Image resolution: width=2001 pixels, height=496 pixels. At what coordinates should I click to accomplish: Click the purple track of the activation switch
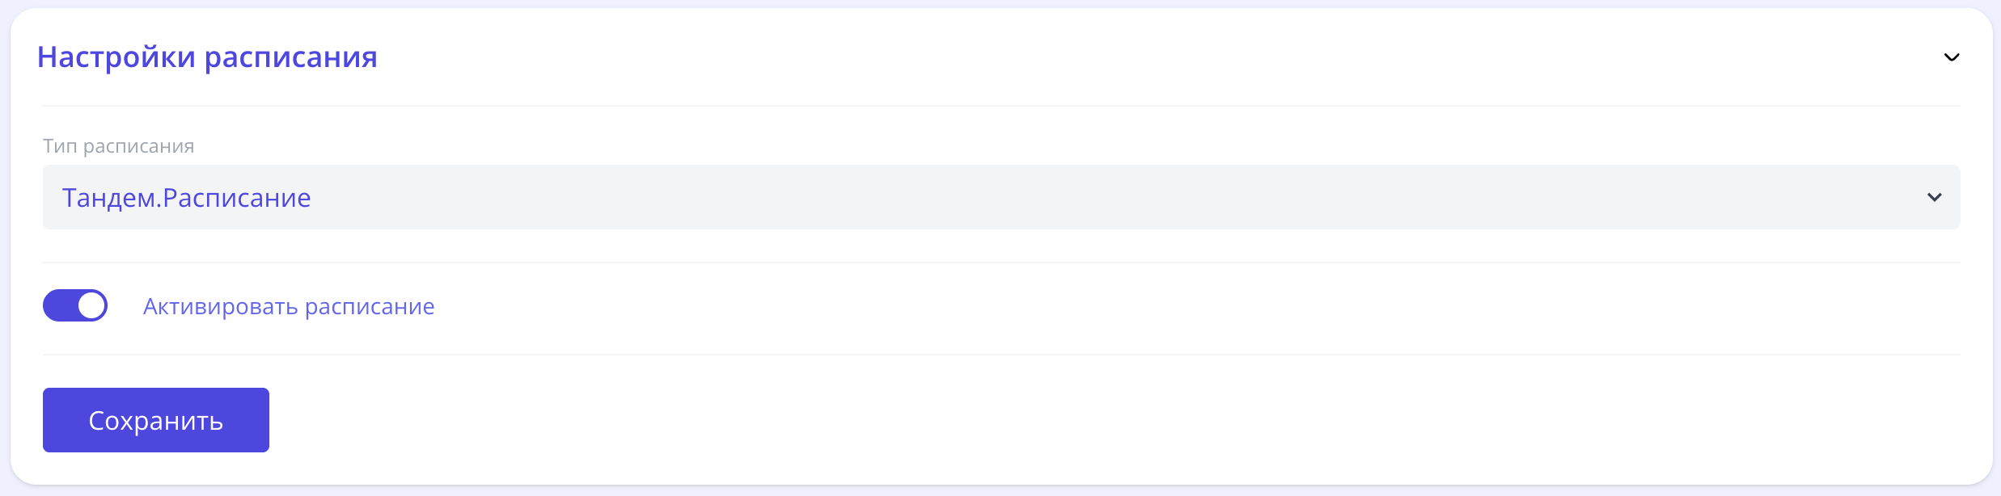point(60,305)
